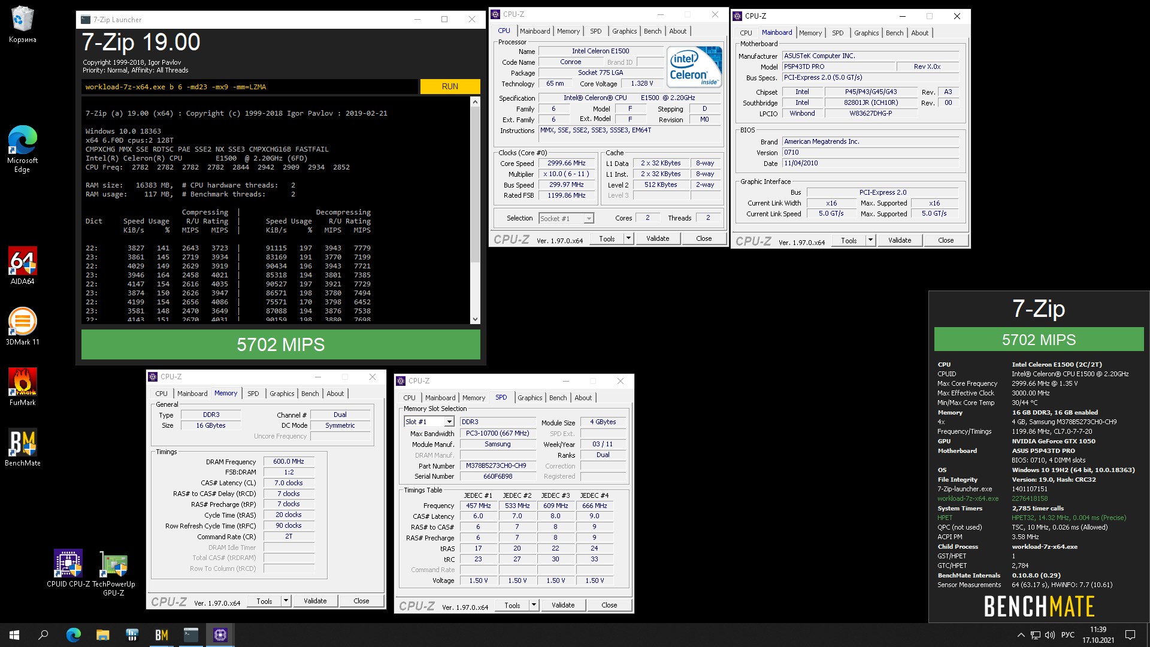Viewport: 1150px width, 647px height.
Task: Open the Windows Start menu
Action: [14, 635]
